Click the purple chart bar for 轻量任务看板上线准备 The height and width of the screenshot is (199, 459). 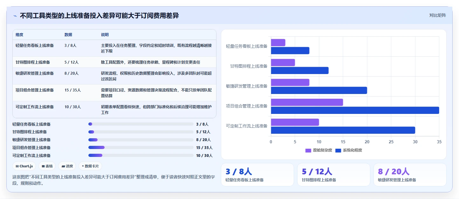[x=278, y=42]
